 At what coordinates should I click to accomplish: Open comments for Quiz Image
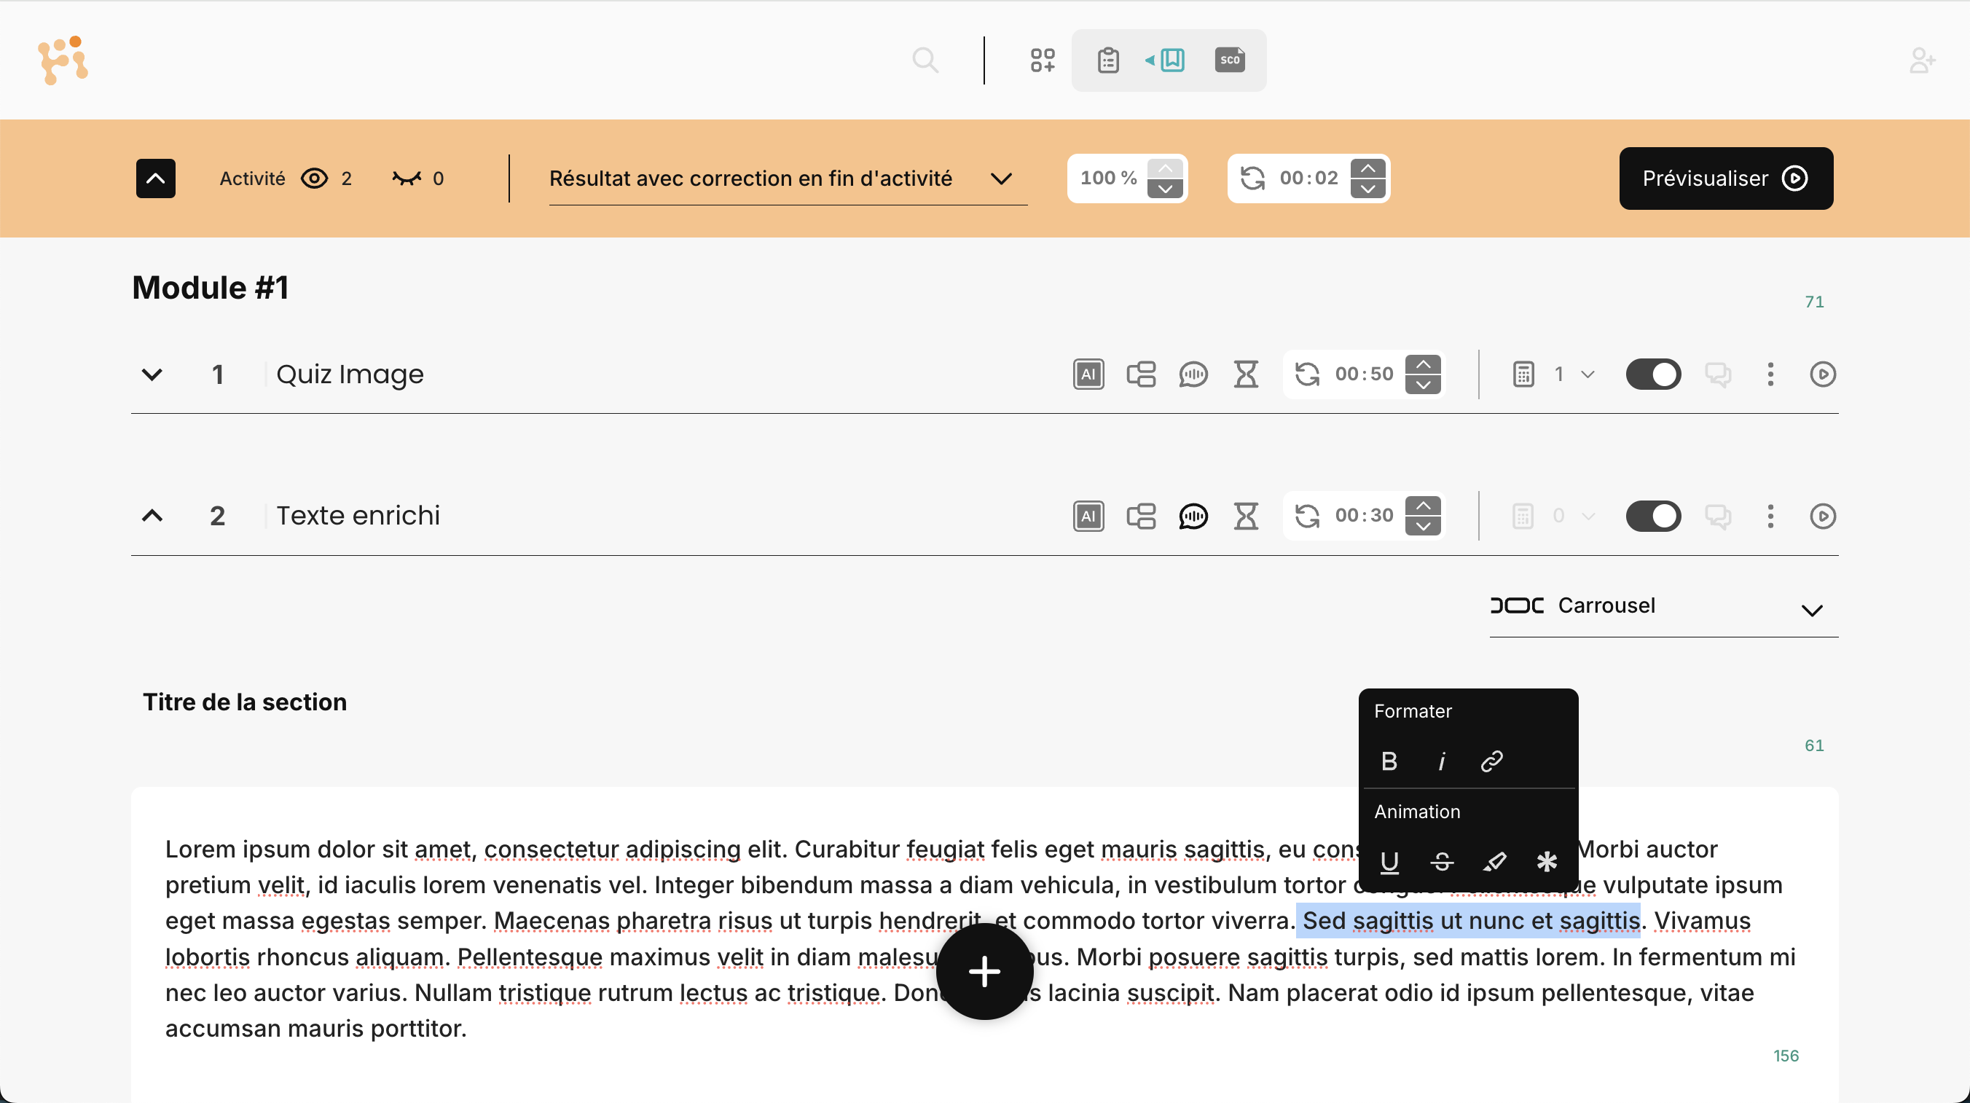1718,374
